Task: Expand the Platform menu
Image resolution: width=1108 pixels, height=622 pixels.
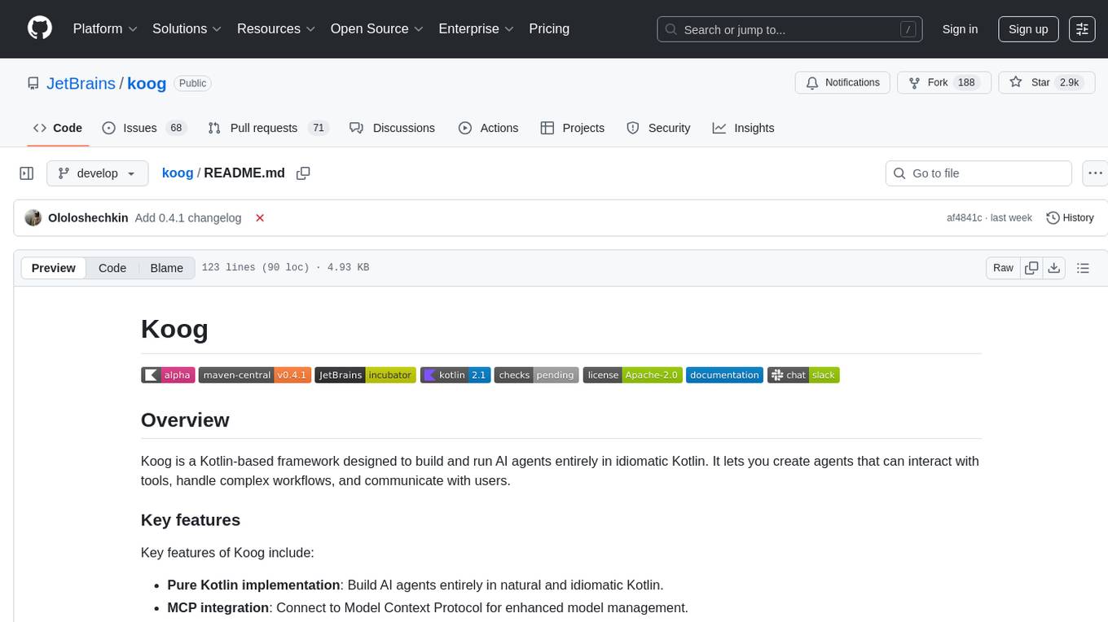Action: (x=105, y=28)
